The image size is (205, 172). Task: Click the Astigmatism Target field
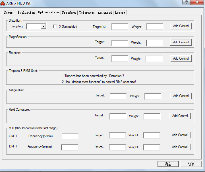[118, 96]
